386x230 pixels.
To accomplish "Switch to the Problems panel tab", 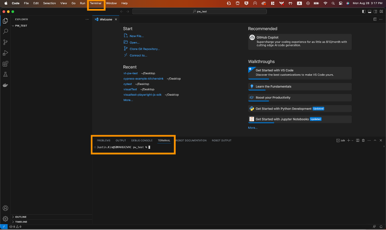I will [x=104, y=141].
